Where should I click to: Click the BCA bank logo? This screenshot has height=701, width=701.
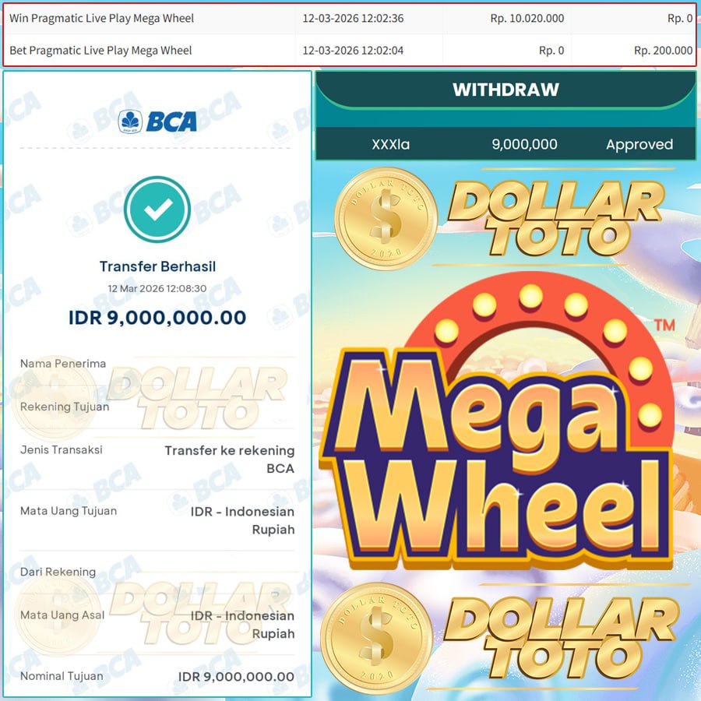[157, 122]
